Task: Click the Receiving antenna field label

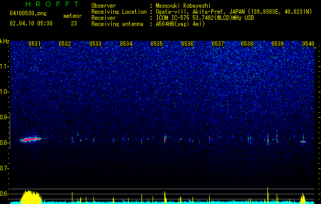Action: pos(117,24)
